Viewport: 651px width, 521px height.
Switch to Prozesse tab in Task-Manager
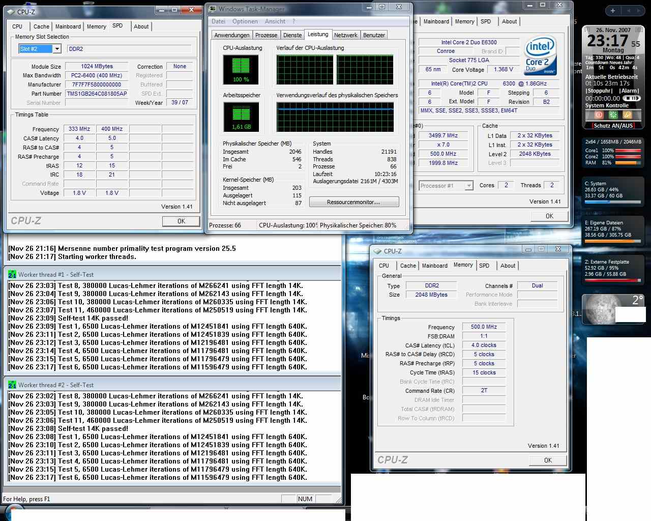click(x=267, y=35)
